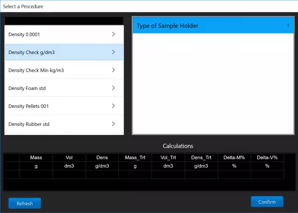Screen dimensions: 298x213
Task: Expand the Density 0.0001 chevron arrow
Action: [x=113, y=34]
